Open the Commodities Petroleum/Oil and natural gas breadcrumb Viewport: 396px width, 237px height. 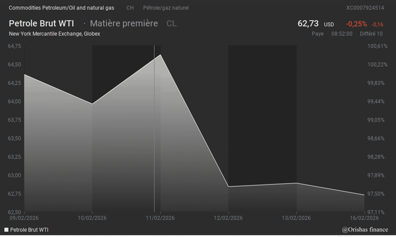(61, 8)
